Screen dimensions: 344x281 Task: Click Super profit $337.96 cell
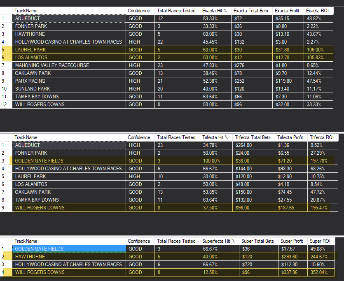[x=293, y=272]
